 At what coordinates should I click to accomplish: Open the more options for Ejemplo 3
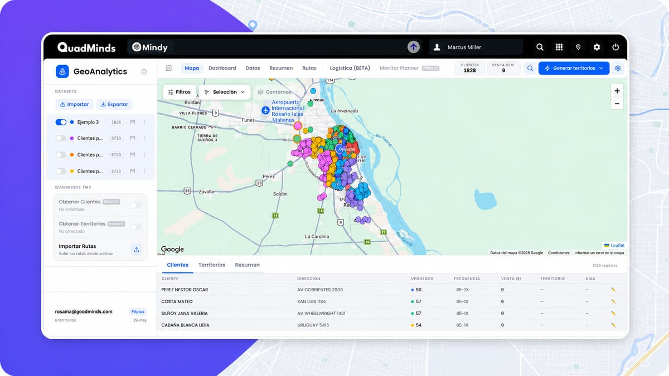tap(145, 122)
